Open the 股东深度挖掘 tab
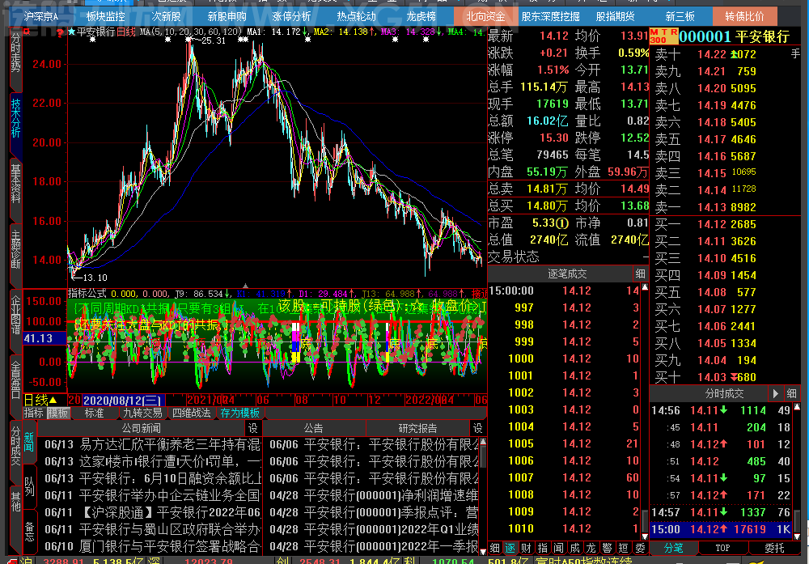This screenshot has height=564, width=809. pos(550,16)
